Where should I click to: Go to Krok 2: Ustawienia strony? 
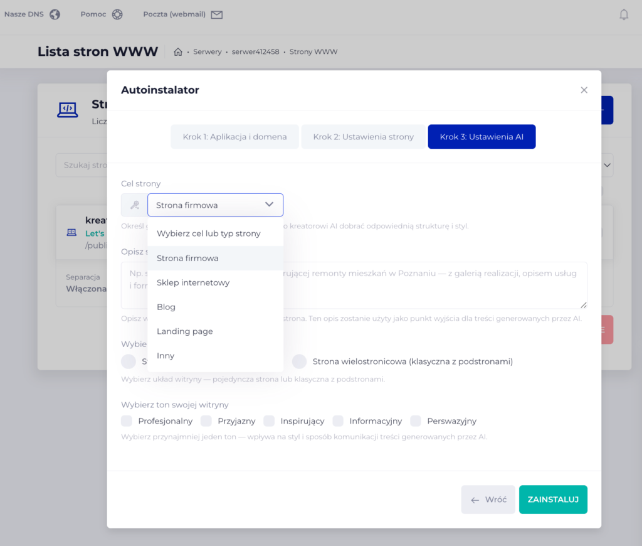[363, 137]
